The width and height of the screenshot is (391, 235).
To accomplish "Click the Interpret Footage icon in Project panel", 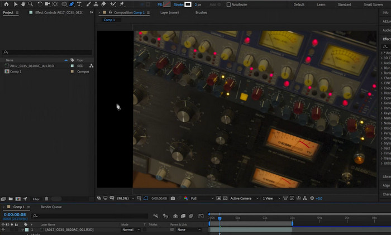I will (x=3, y=199).
